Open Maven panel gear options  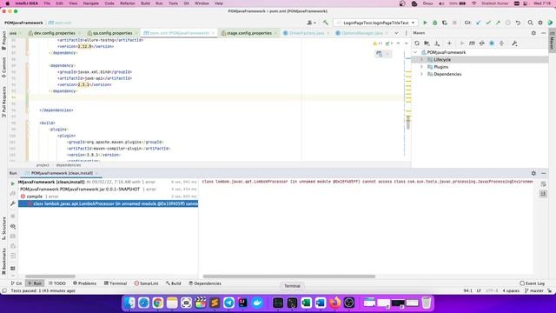[x=533, y=33]
